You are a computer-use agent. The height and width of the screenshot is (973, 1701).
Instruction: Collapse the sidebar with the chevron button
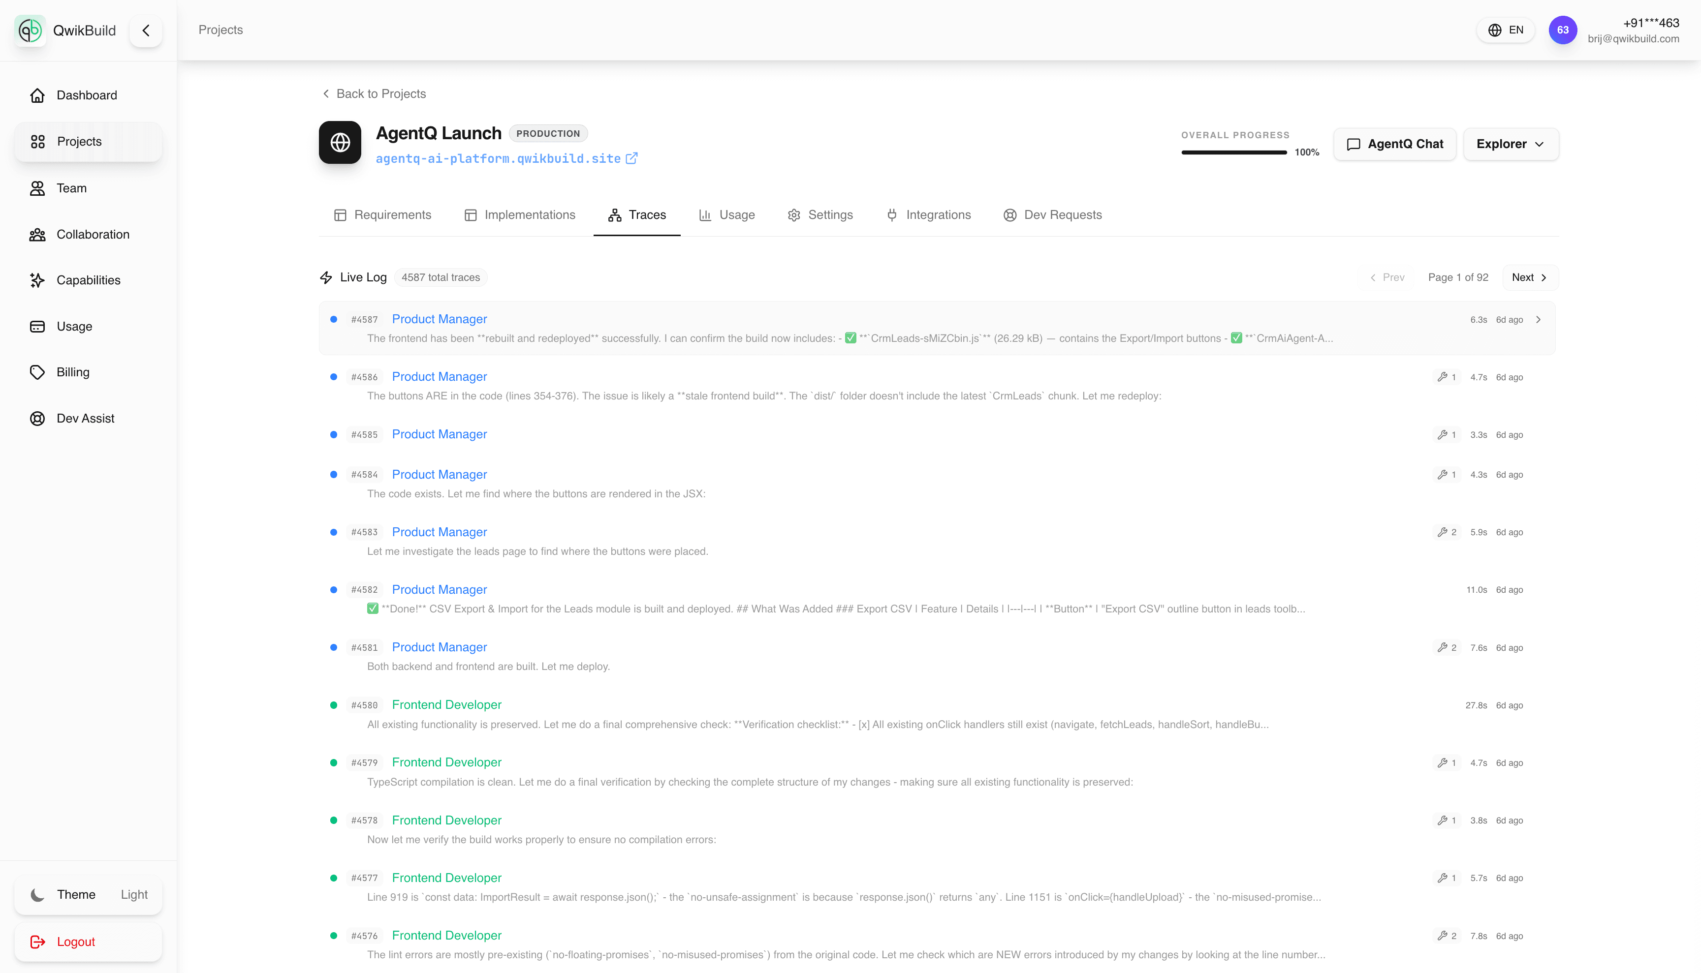[146, 30]
